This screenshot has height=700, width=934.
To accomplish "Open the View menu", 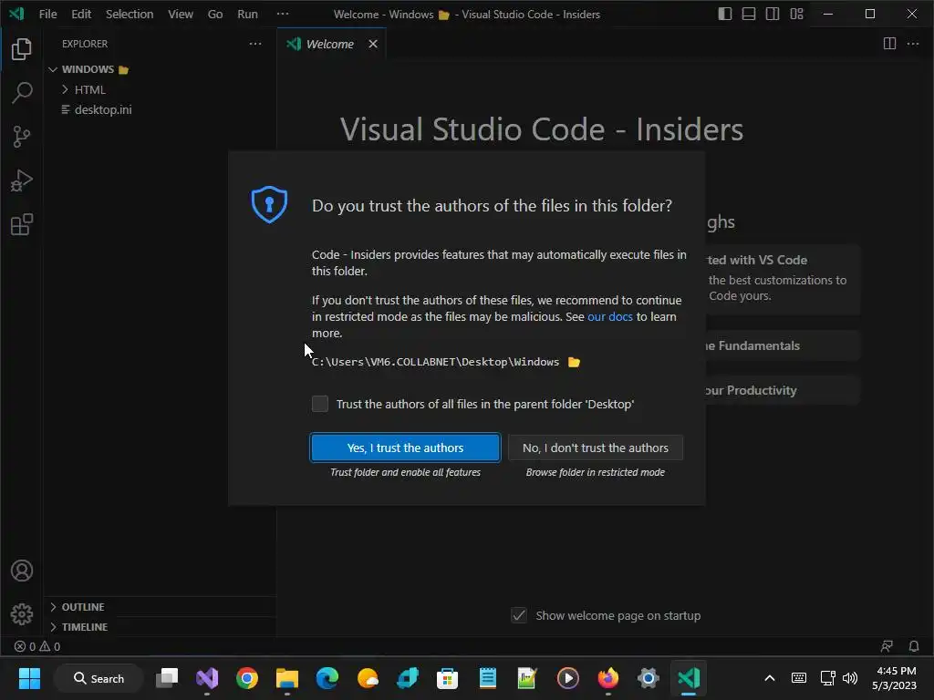I will [181, 14].
